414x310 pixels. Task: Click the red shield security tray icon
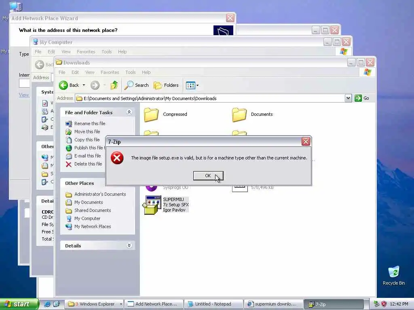point(384,304)
